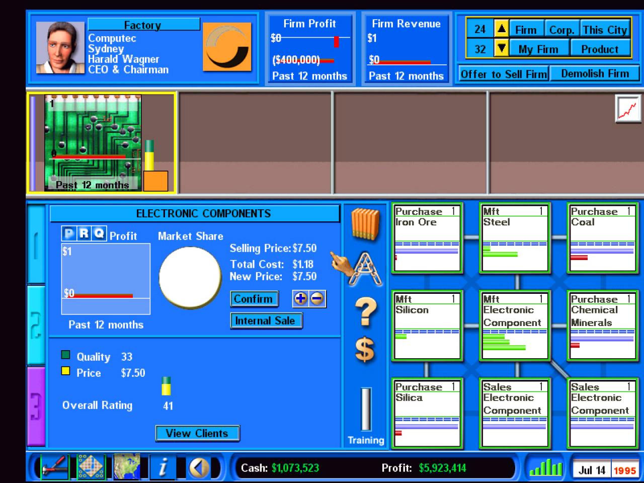Select the Purchase Silica unit

(427, 413)
